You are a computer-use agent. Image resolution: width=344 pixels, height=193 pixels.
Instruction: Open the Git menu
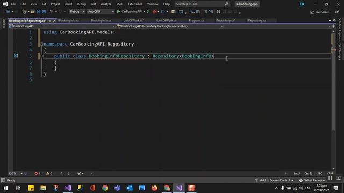click(x=44, y=4)
